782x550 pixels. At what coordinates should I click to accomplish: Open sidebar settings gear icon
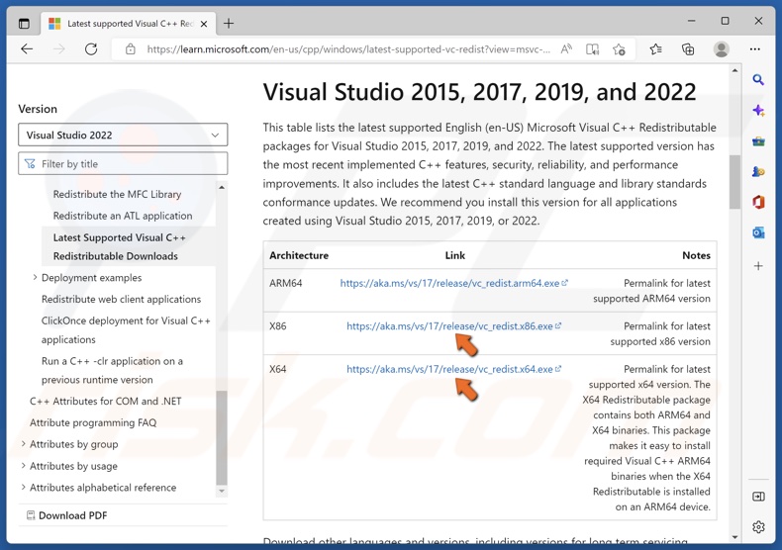pos(758,526)
